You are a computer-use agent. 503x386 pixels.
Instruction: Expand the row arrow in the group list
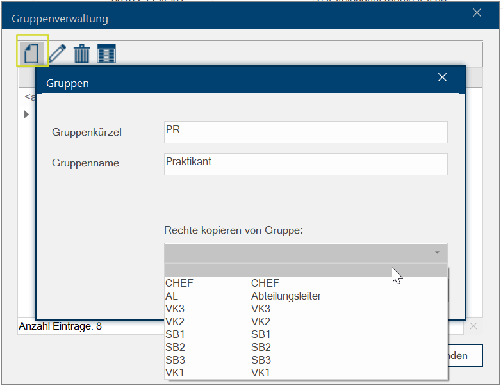(x=27, y=114)
